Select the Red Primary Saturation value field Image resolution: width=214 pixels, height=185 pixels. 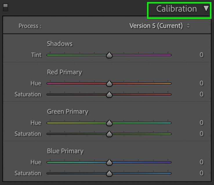pos(202,94)
